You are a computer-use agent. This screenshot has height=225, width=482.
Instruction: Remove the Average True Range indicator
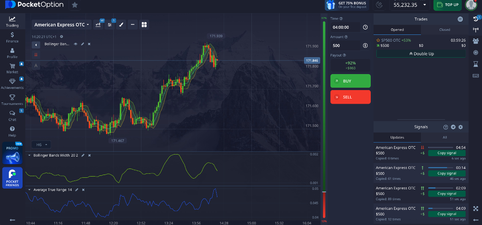(x=83, y=190)
